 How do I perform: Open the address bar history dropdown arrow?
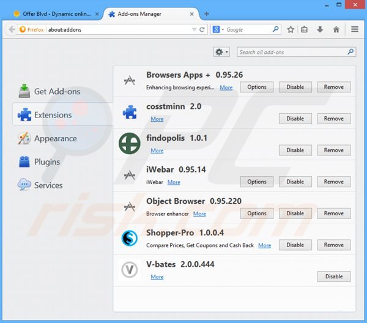pyautogui.click(x=194, y=29)
